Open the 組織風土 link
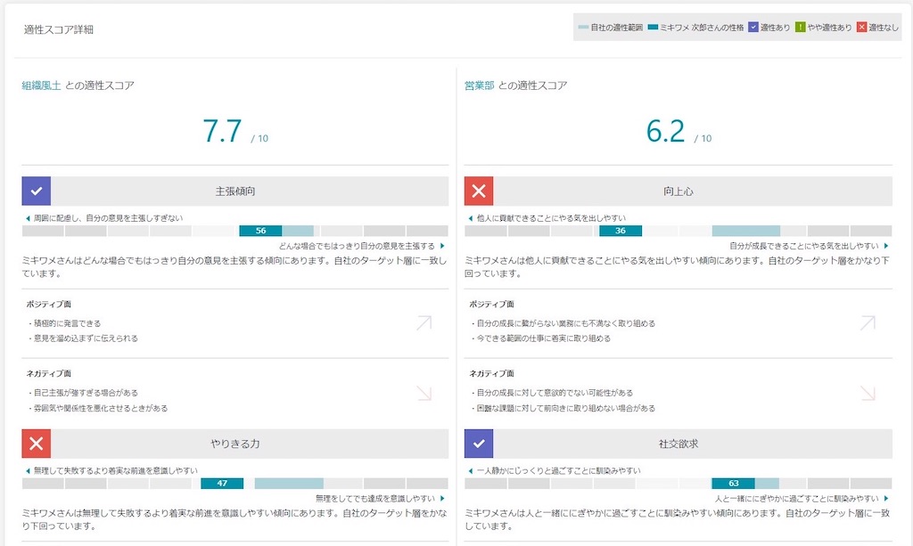The height and width of the screenshot is (546, 913). pyautogui.click(x=39, y=86)
